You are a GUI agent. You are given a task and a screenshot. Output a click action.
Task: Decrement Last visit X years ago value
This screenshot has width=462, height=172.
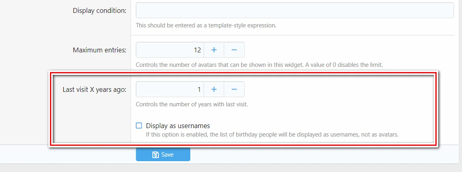pyautogui.click(x=234, y=89)
